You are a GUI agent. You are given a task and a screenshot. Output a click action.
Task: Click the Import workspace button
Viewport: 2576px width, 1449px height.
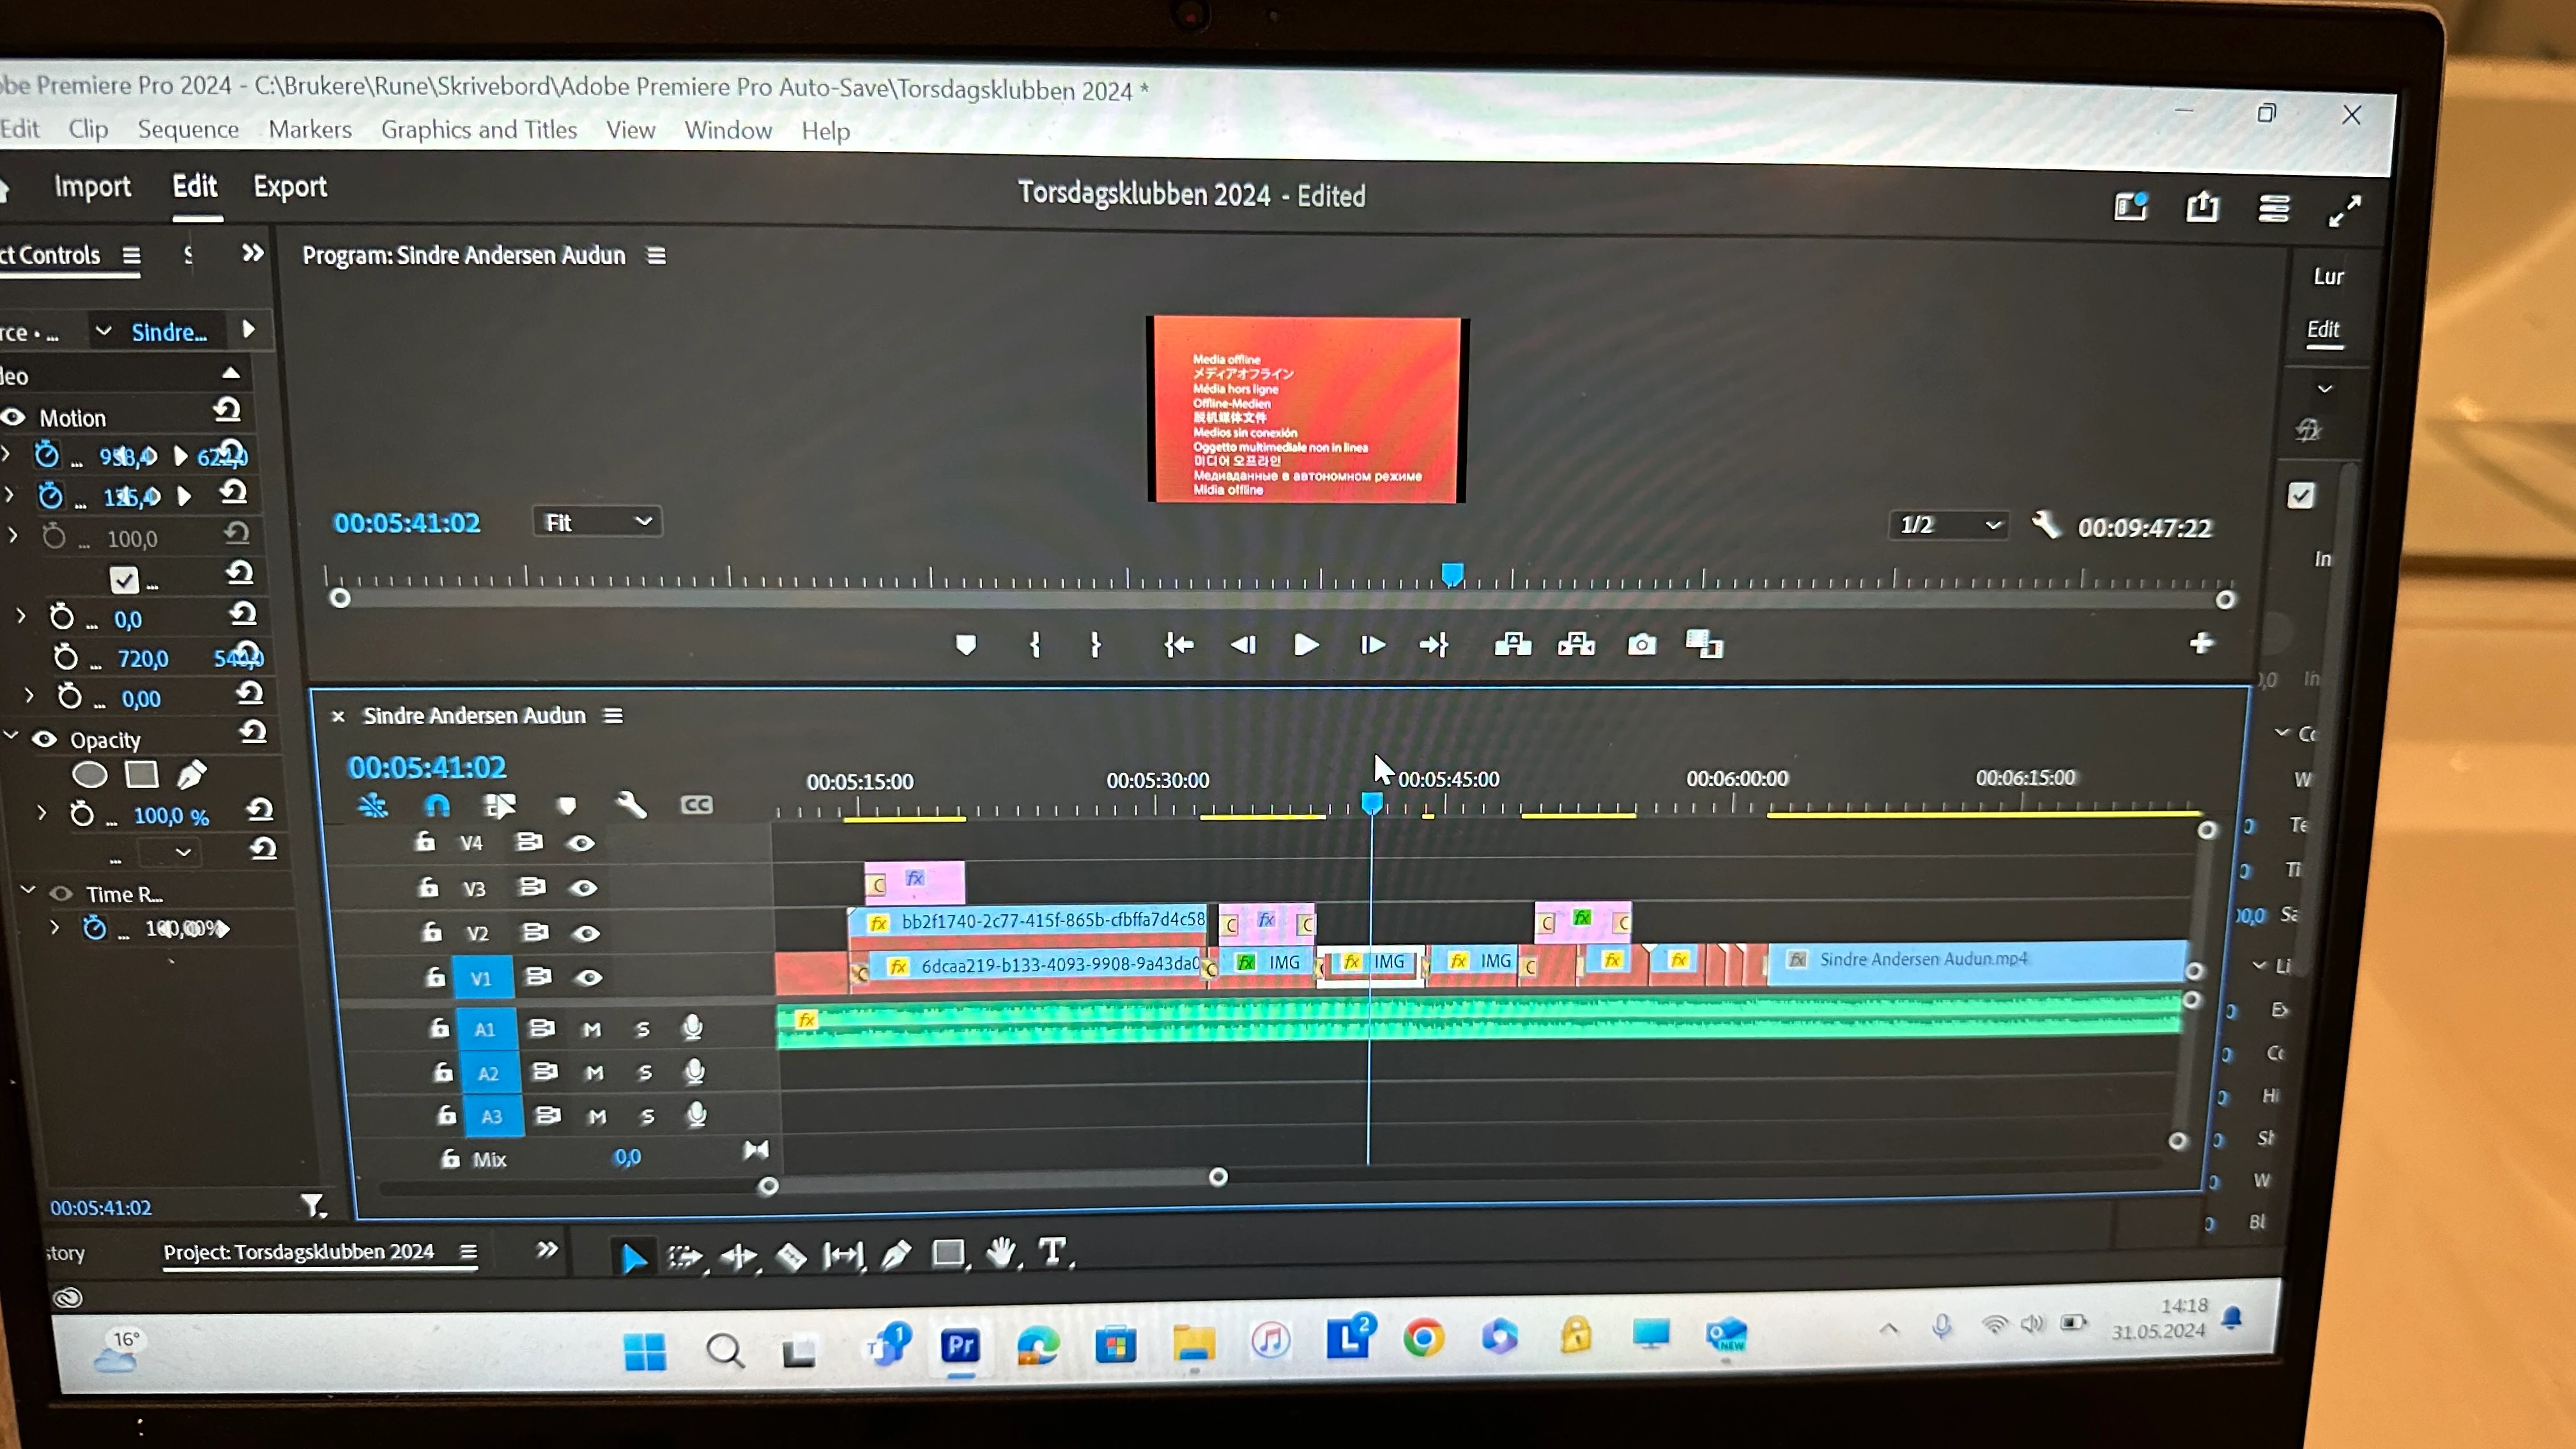(x=92, y=187)
